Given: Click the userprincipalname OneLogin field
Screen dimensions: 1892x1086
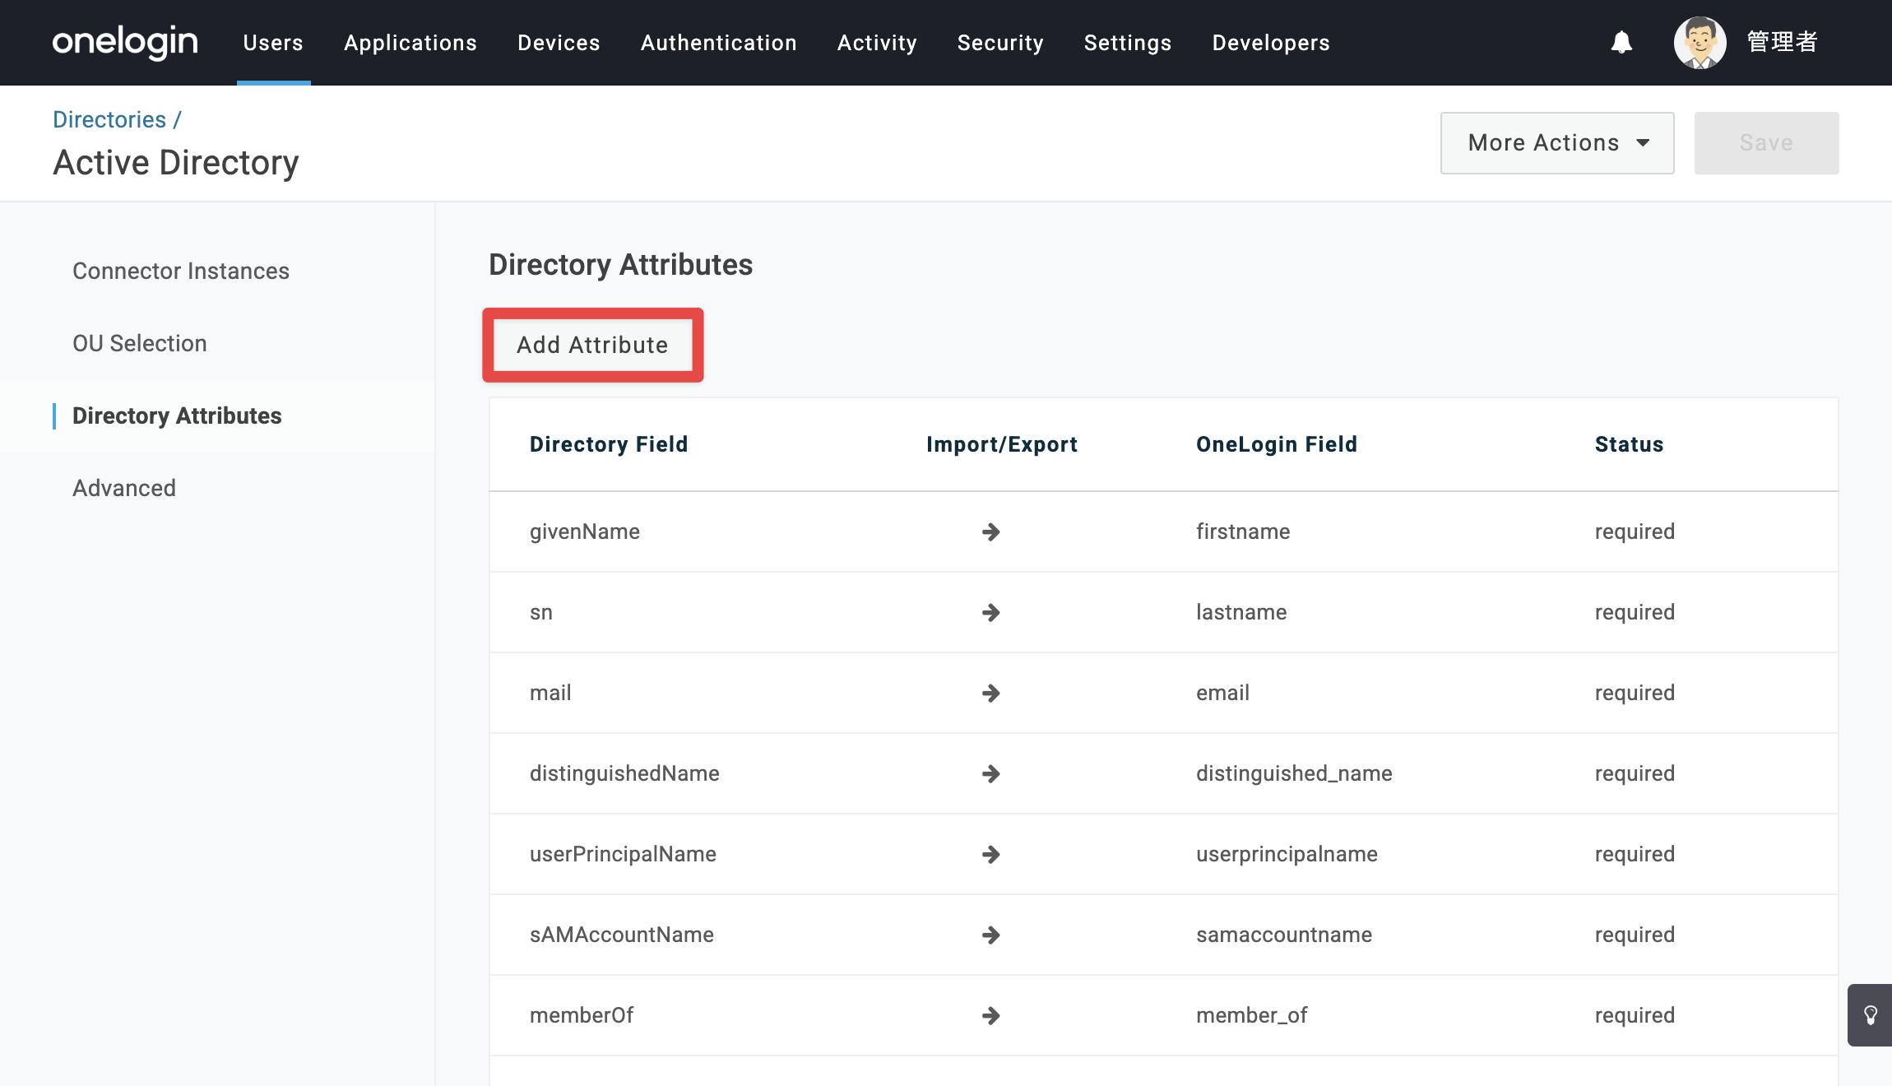Looking at the screenshot, I should [1287, 855].
